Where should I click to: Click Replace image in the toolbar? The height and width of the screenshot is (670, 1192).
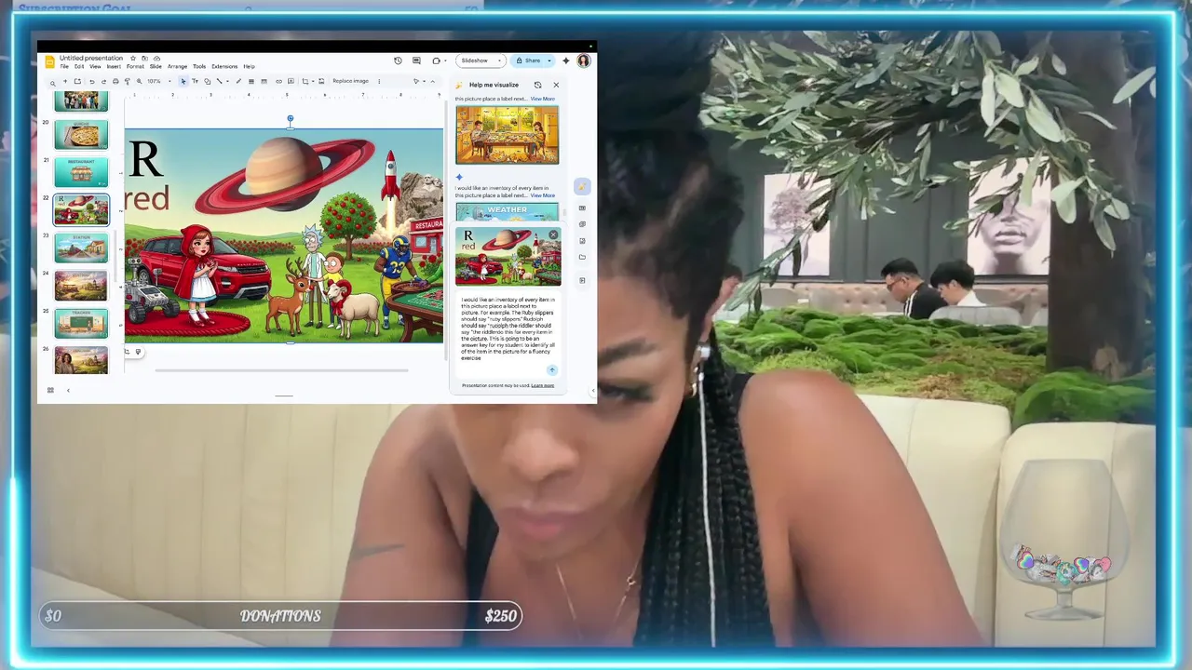point(350,81)
